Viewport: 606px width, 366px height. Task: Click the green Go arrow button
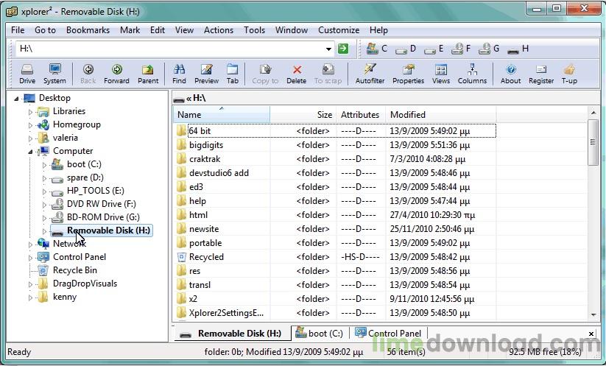click(342, 49)
